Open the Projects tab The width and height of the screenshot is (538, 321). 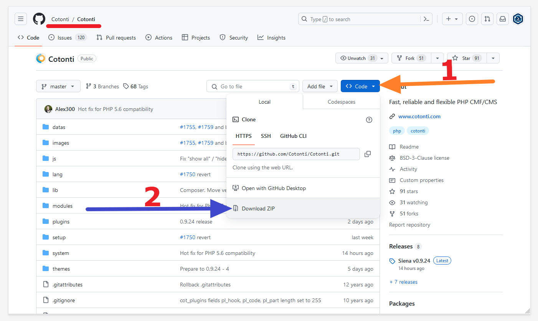click(196, 38)
